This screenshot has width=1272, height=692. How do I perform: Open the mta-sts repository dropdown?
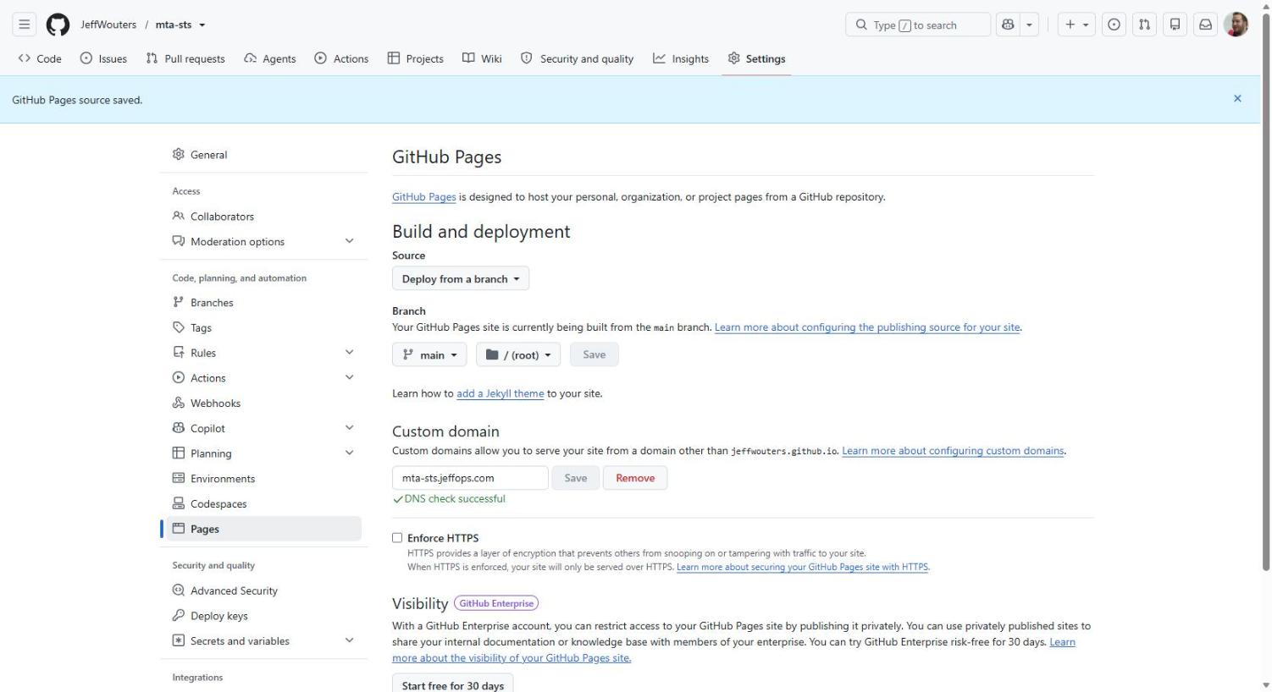(180, 25)
